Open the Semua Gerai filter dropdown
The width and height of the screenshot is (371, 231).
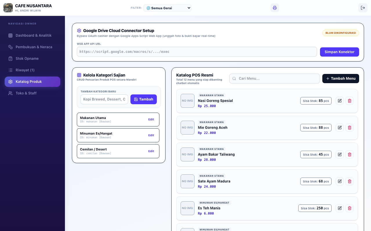pyautogui.click(x=168, y=8)
